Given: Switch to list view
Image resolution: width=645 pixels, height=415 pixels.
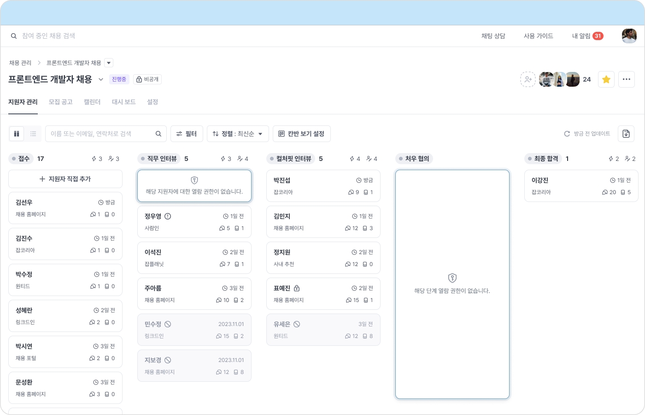Looking at the screenshot, I should pos(33,134).
